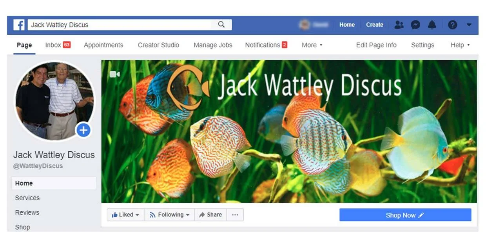486x247 pixels.
Task: Click the blue plus icon on profile picture
Action: pyautogui.click(x=83, y=130)
